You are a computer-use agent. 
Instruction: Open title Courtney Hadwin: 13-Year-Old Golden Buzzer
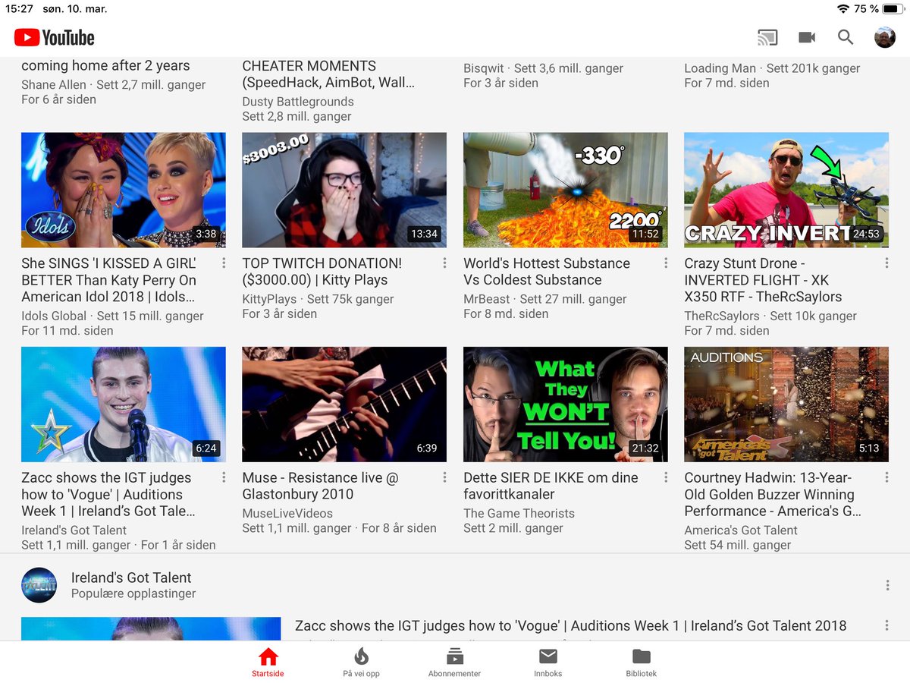(x=773, y=494)
